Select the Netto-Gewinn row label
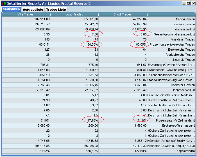197x157 pixels. (185, 19)
